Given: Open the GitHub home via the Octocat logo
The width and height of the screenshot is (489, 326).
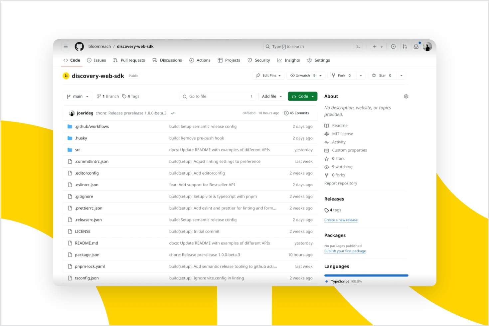Looking at the screenshot, I should pos(79,46).
